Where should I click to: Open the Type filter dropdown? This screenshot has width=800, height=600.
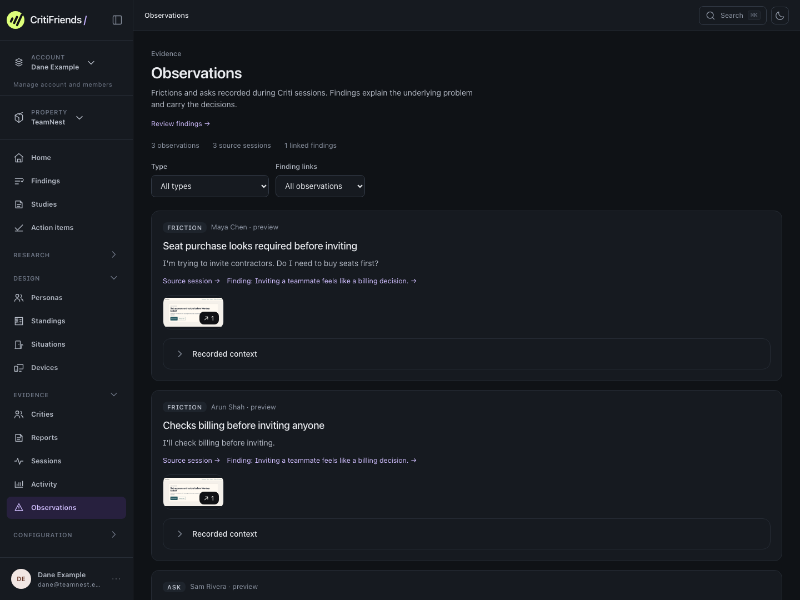[210, 186]
